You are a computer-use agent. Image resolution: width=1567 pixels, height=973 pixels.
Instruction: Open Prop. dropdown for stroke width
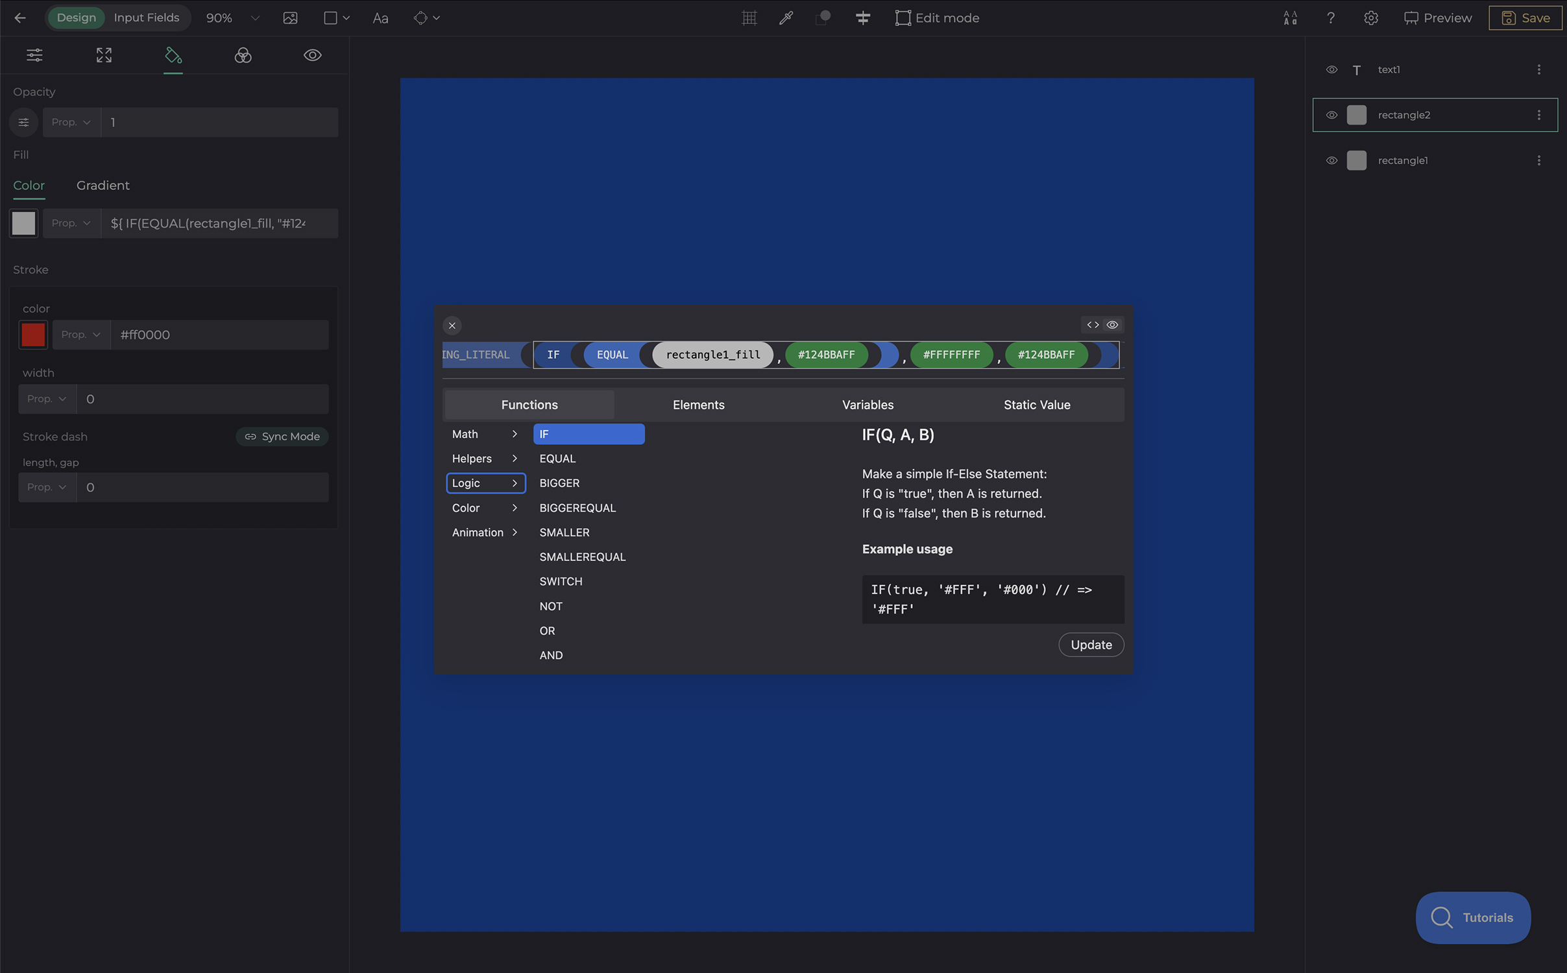47,399
